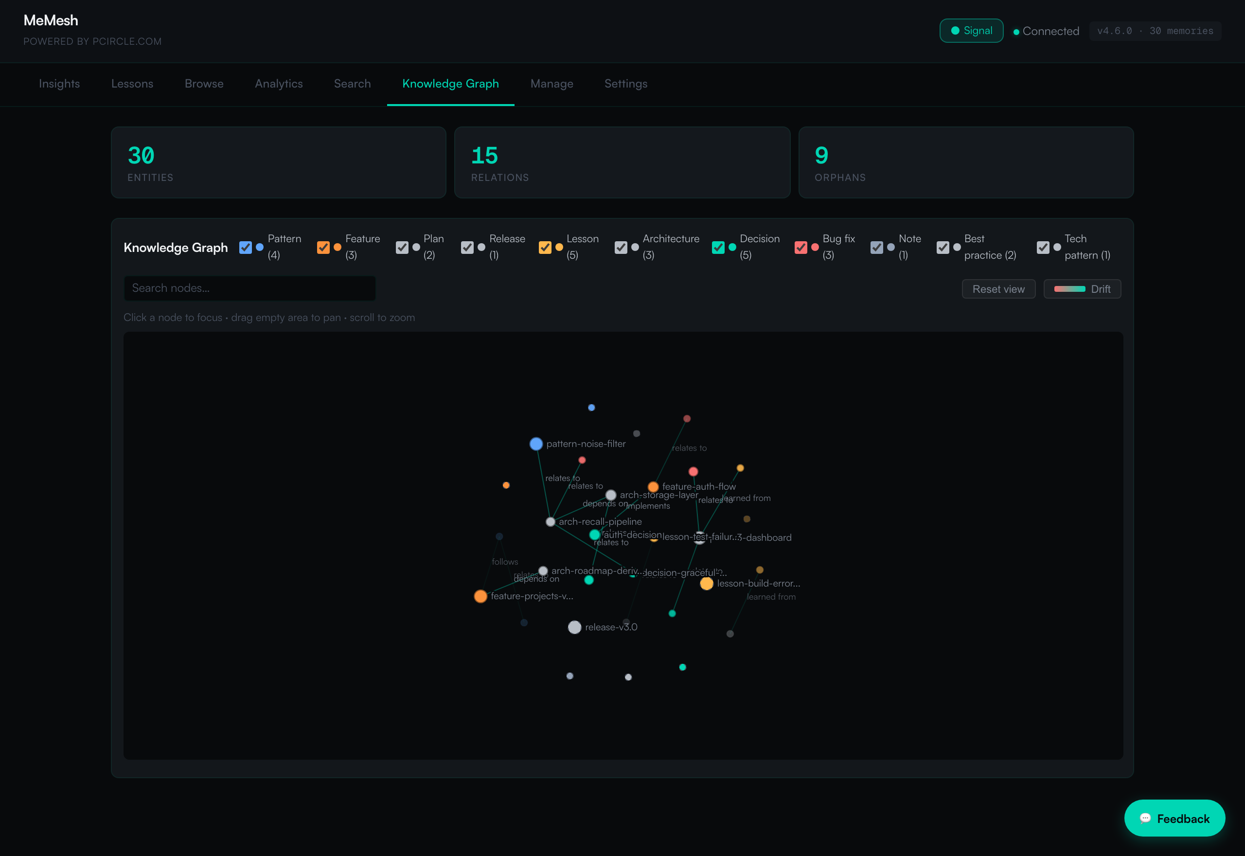Toggle the Release (1) checkbox

point(467,247)
